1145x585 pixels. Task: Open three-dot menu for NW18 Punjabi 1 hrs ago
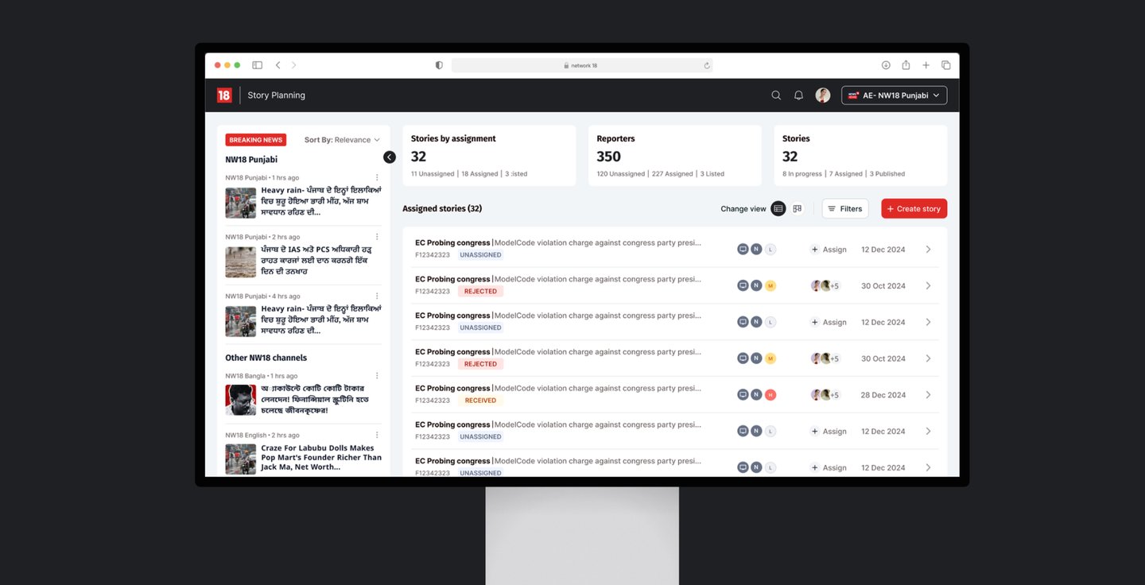pyautogui.click(x=377, y=178)
